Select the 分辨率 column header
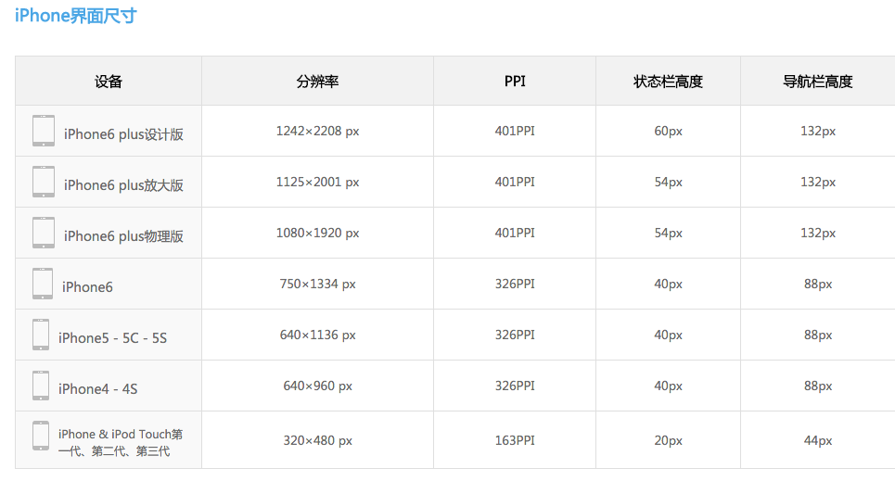 click(x=317, y=82)
